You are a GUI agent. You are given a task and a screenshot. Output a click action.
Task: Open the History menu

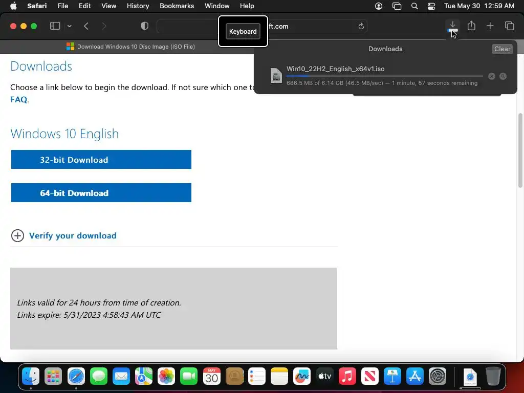coord(138,6)
